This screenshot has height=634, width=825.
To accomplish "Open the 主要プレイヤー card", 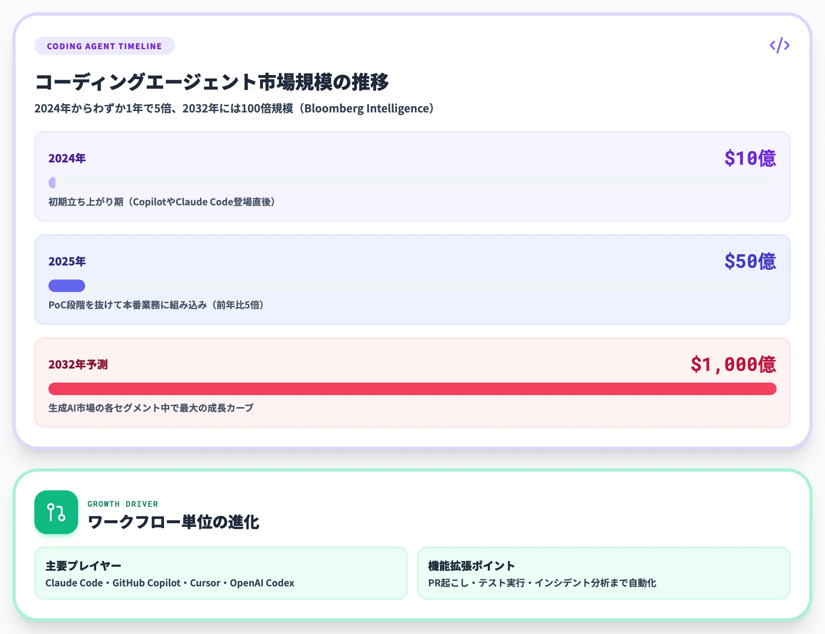I will pos(221,573).
